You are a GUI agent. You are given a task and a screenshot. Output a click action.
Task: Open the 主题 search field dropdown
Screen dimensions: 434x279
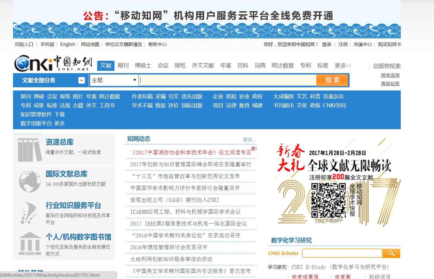point(113,80)
